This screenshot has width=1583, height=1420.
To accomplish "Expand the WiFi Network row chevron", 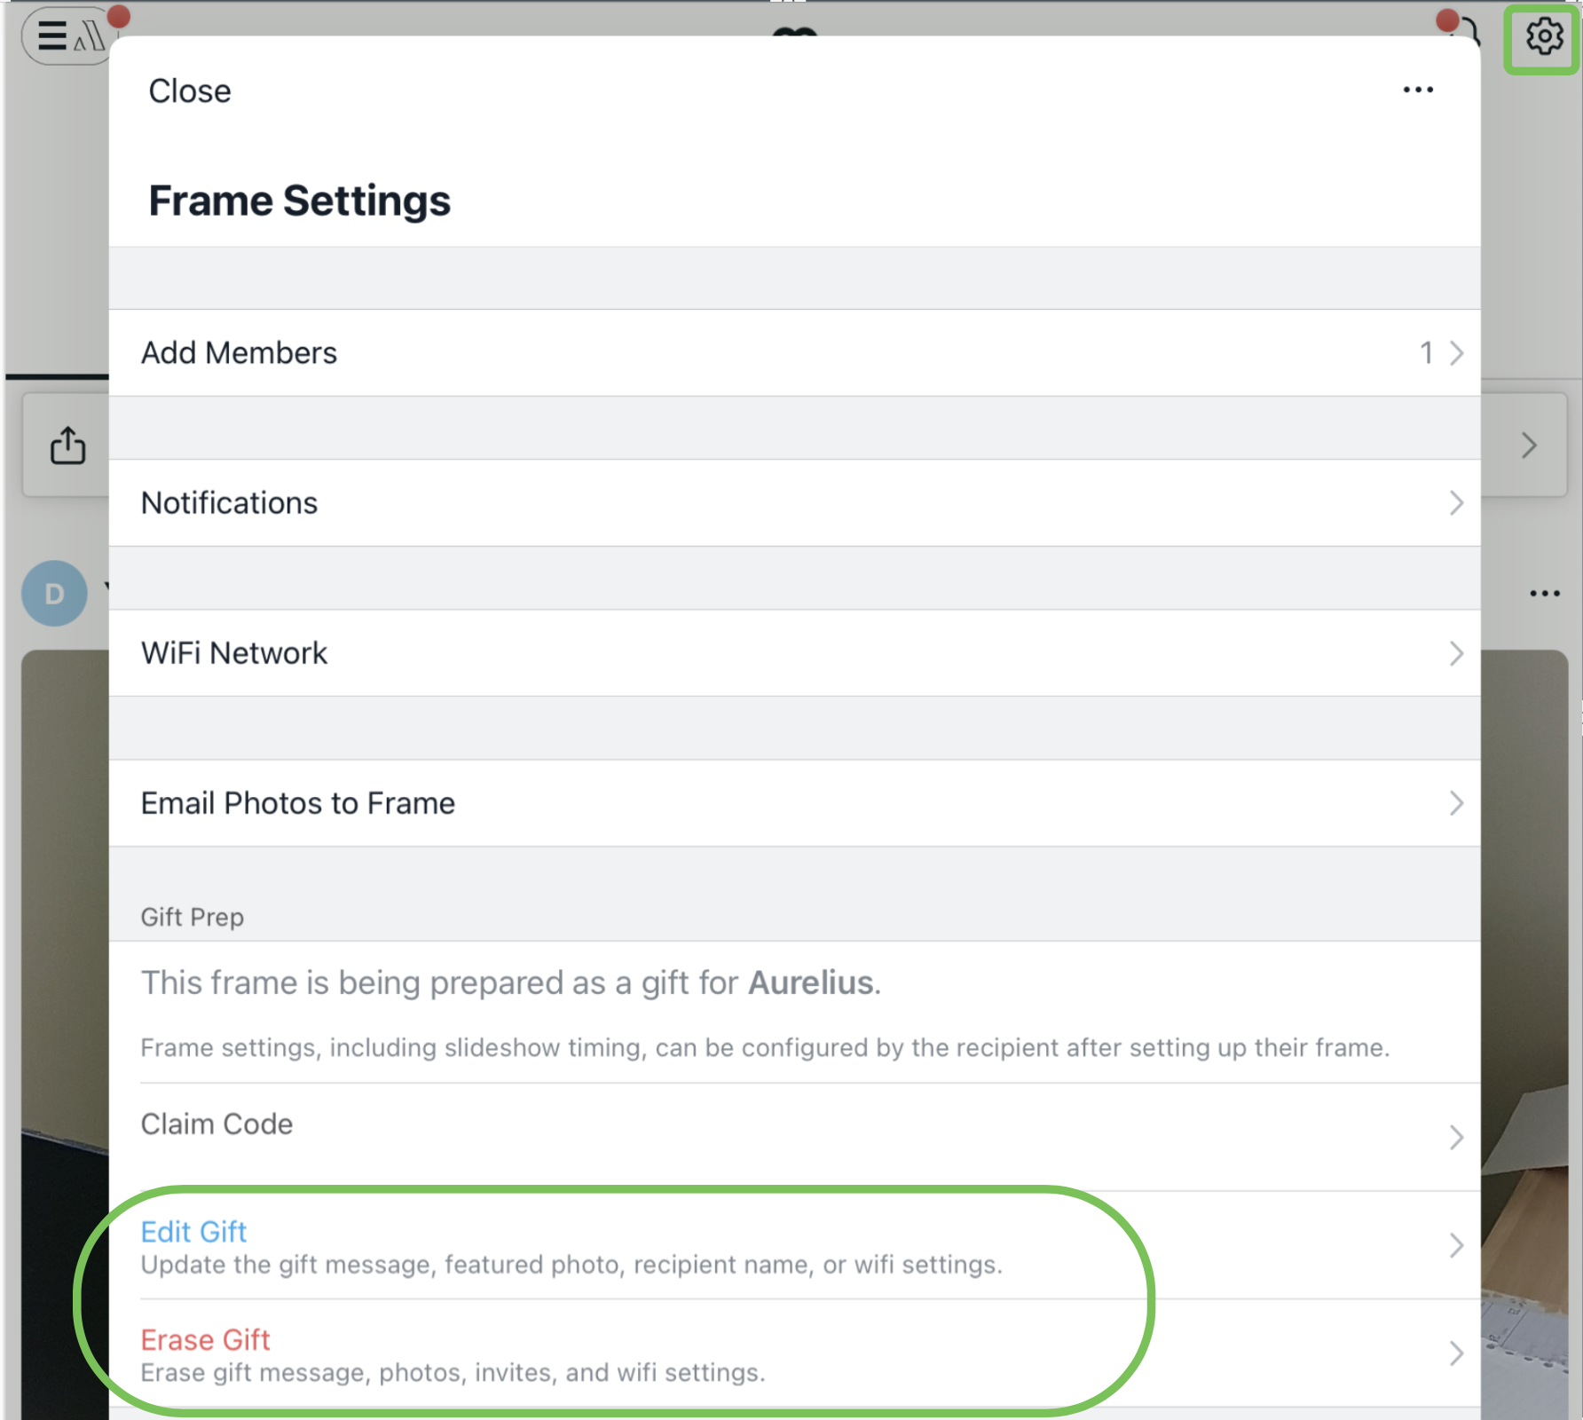I will (x=1456, y=654).
